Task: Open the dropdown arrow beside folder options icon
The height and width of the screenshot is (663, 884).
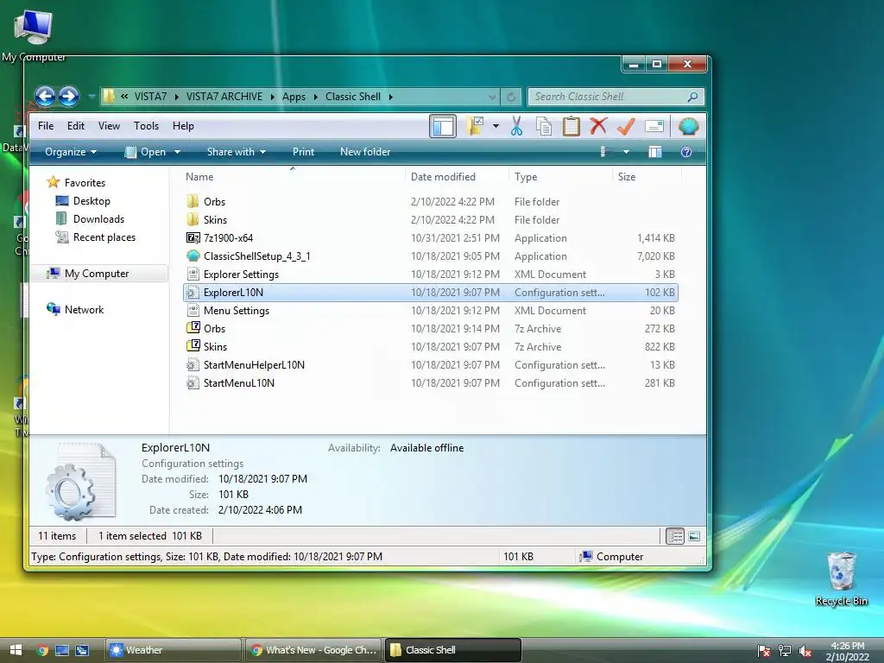Action: (x=496, y=126)
